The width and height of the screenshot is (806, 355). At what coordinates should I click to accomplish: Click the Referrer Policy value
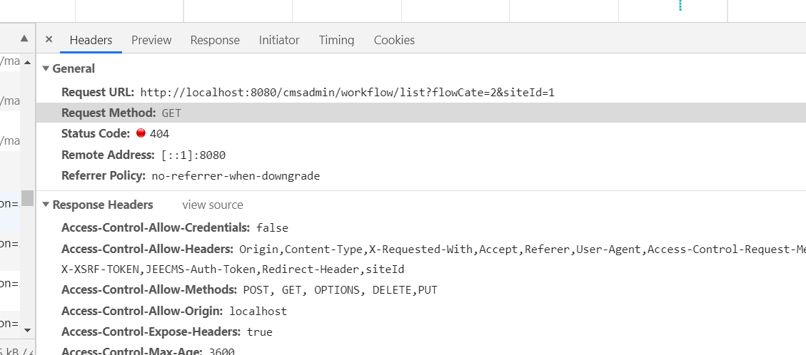tap(236, 175)
